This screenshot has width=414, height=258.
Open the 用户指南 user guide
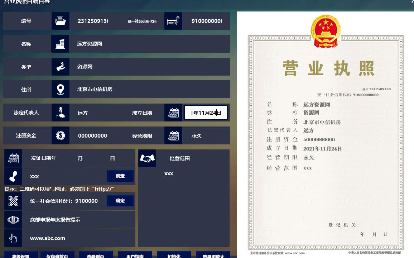(x=135, y=255)
